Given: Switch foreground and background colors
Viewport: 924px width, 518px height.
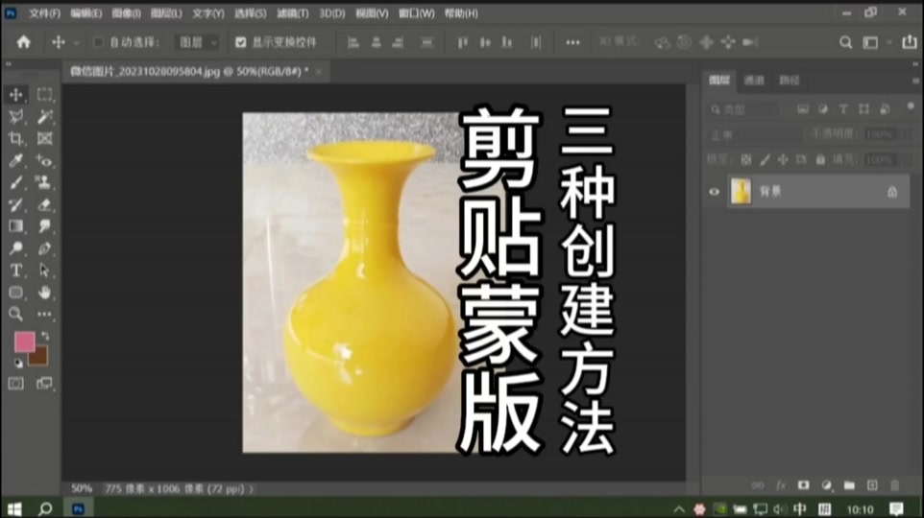Looking at the screenshot, I should click(x=45, y=336).
